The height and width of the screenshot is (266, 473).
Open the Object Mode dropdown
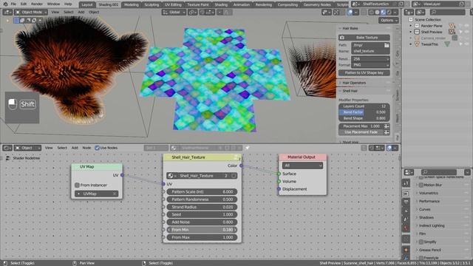[31, 12]
